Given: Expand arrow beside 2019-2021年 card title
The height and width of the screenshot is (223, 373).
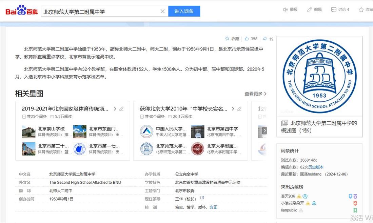Looking at the screenshot, I should [x=115, y=109].
